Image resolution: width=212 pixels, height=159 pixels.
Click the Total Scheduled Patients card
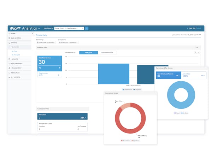[x=169, y=75]
